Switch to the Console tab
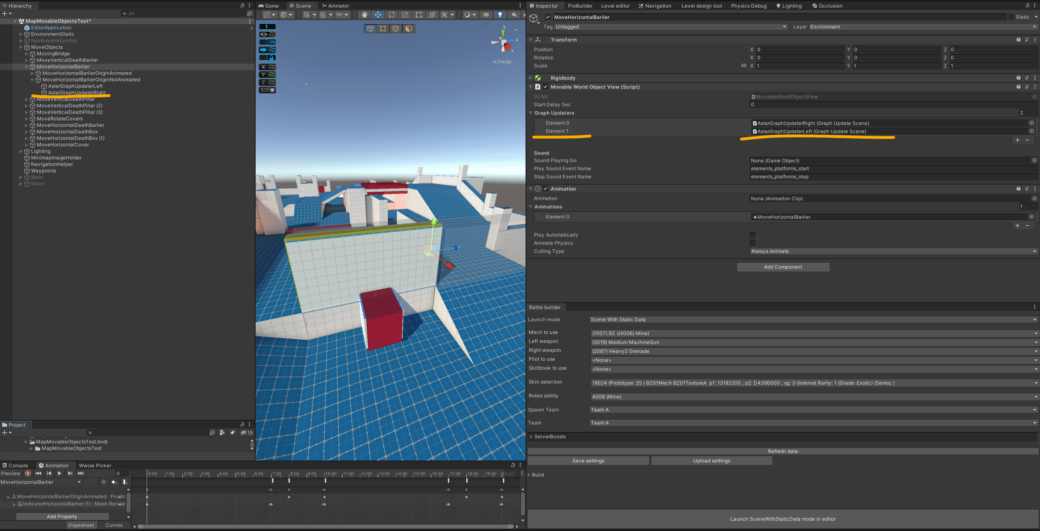Screen dimensions: 1040x531 coord(15,466)
